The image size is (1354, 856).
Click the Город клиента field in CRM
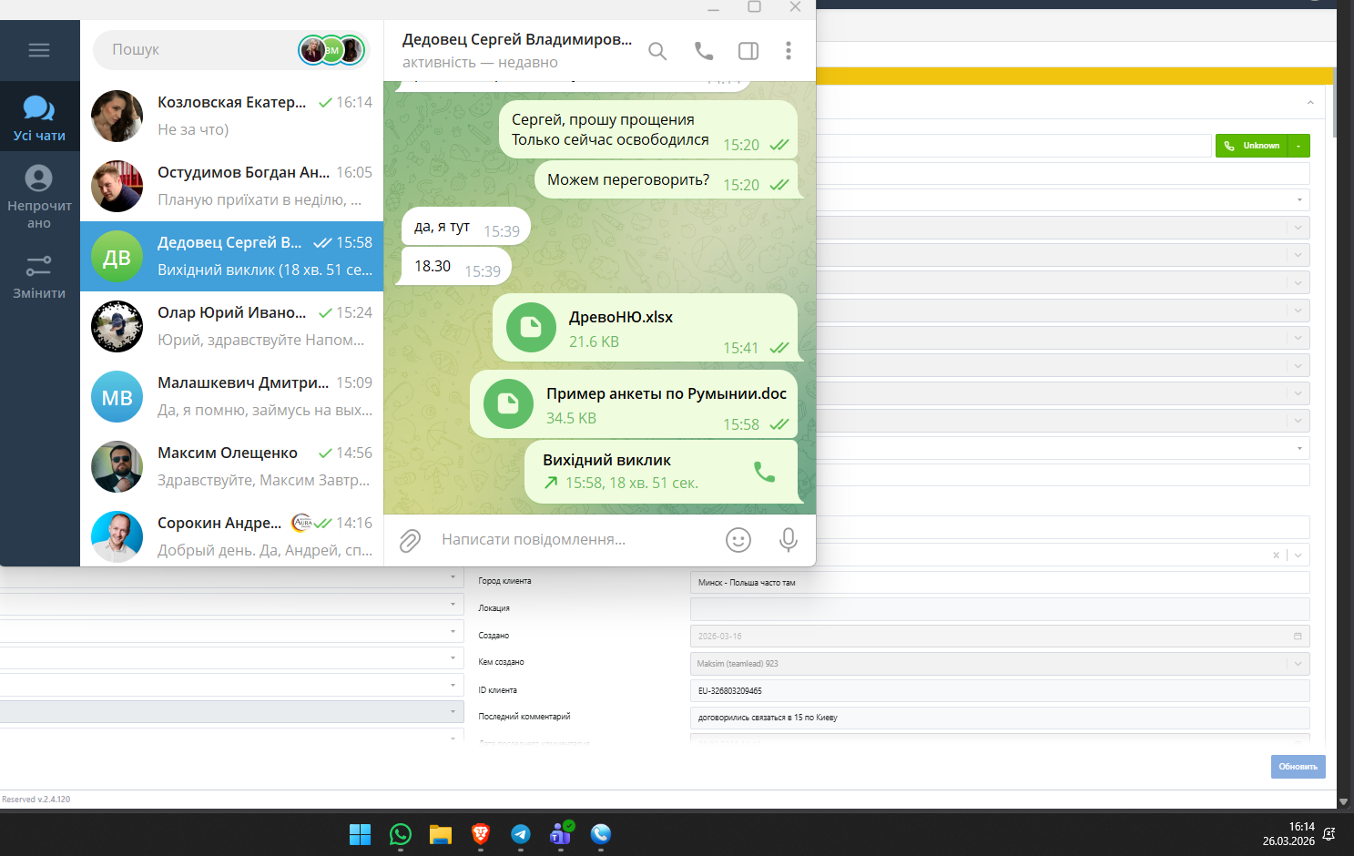click(1000, 583)
